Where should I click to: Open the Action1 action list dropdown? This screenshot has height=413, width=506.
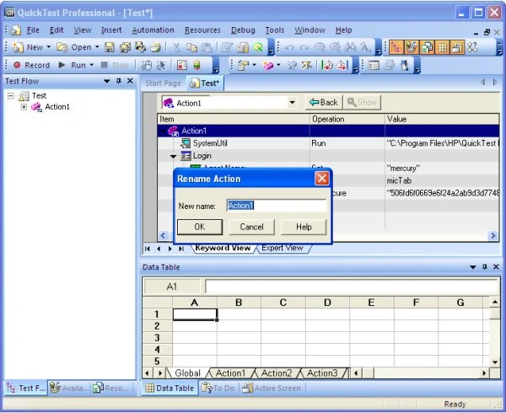pos(293,103)
